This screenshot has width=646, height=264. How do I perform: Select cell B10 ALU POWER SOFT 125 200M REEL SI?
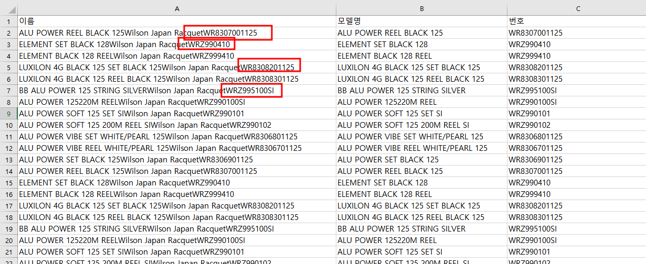tap(421, 125)
